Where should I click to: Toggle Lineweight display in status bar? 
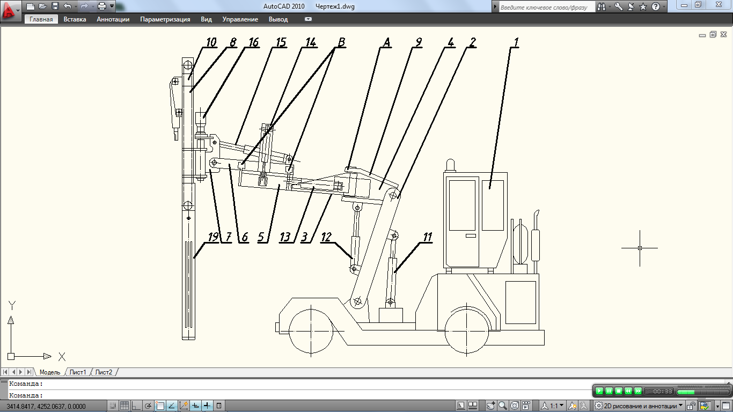(x=207, y=406)
